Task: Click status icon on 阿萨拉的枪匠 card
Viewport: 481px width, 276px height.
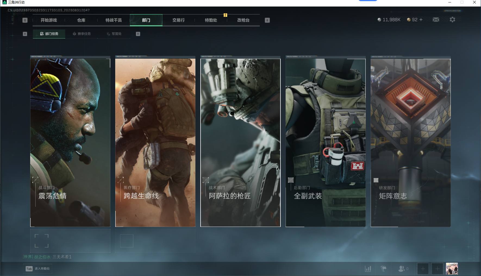Action: coord(206,180)
